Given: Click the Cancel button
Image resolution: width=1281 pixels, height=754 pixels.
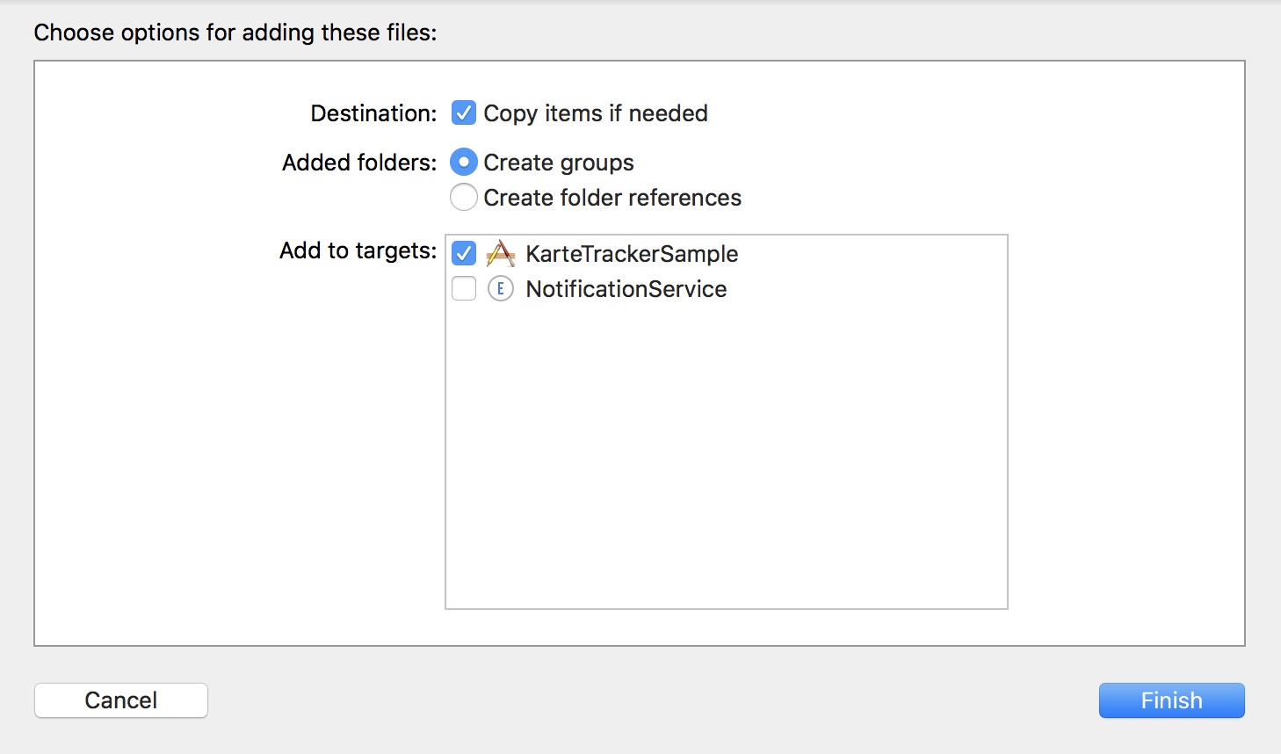Looking at the screenshot, I should pos(121,700).
